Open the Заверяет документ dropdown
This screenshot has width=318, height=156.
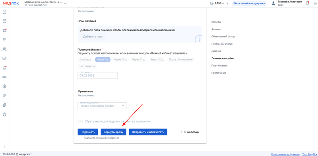pos(102,105)
